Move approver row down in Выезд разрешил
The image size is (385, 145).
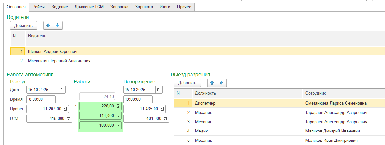(x=221, y=83)
